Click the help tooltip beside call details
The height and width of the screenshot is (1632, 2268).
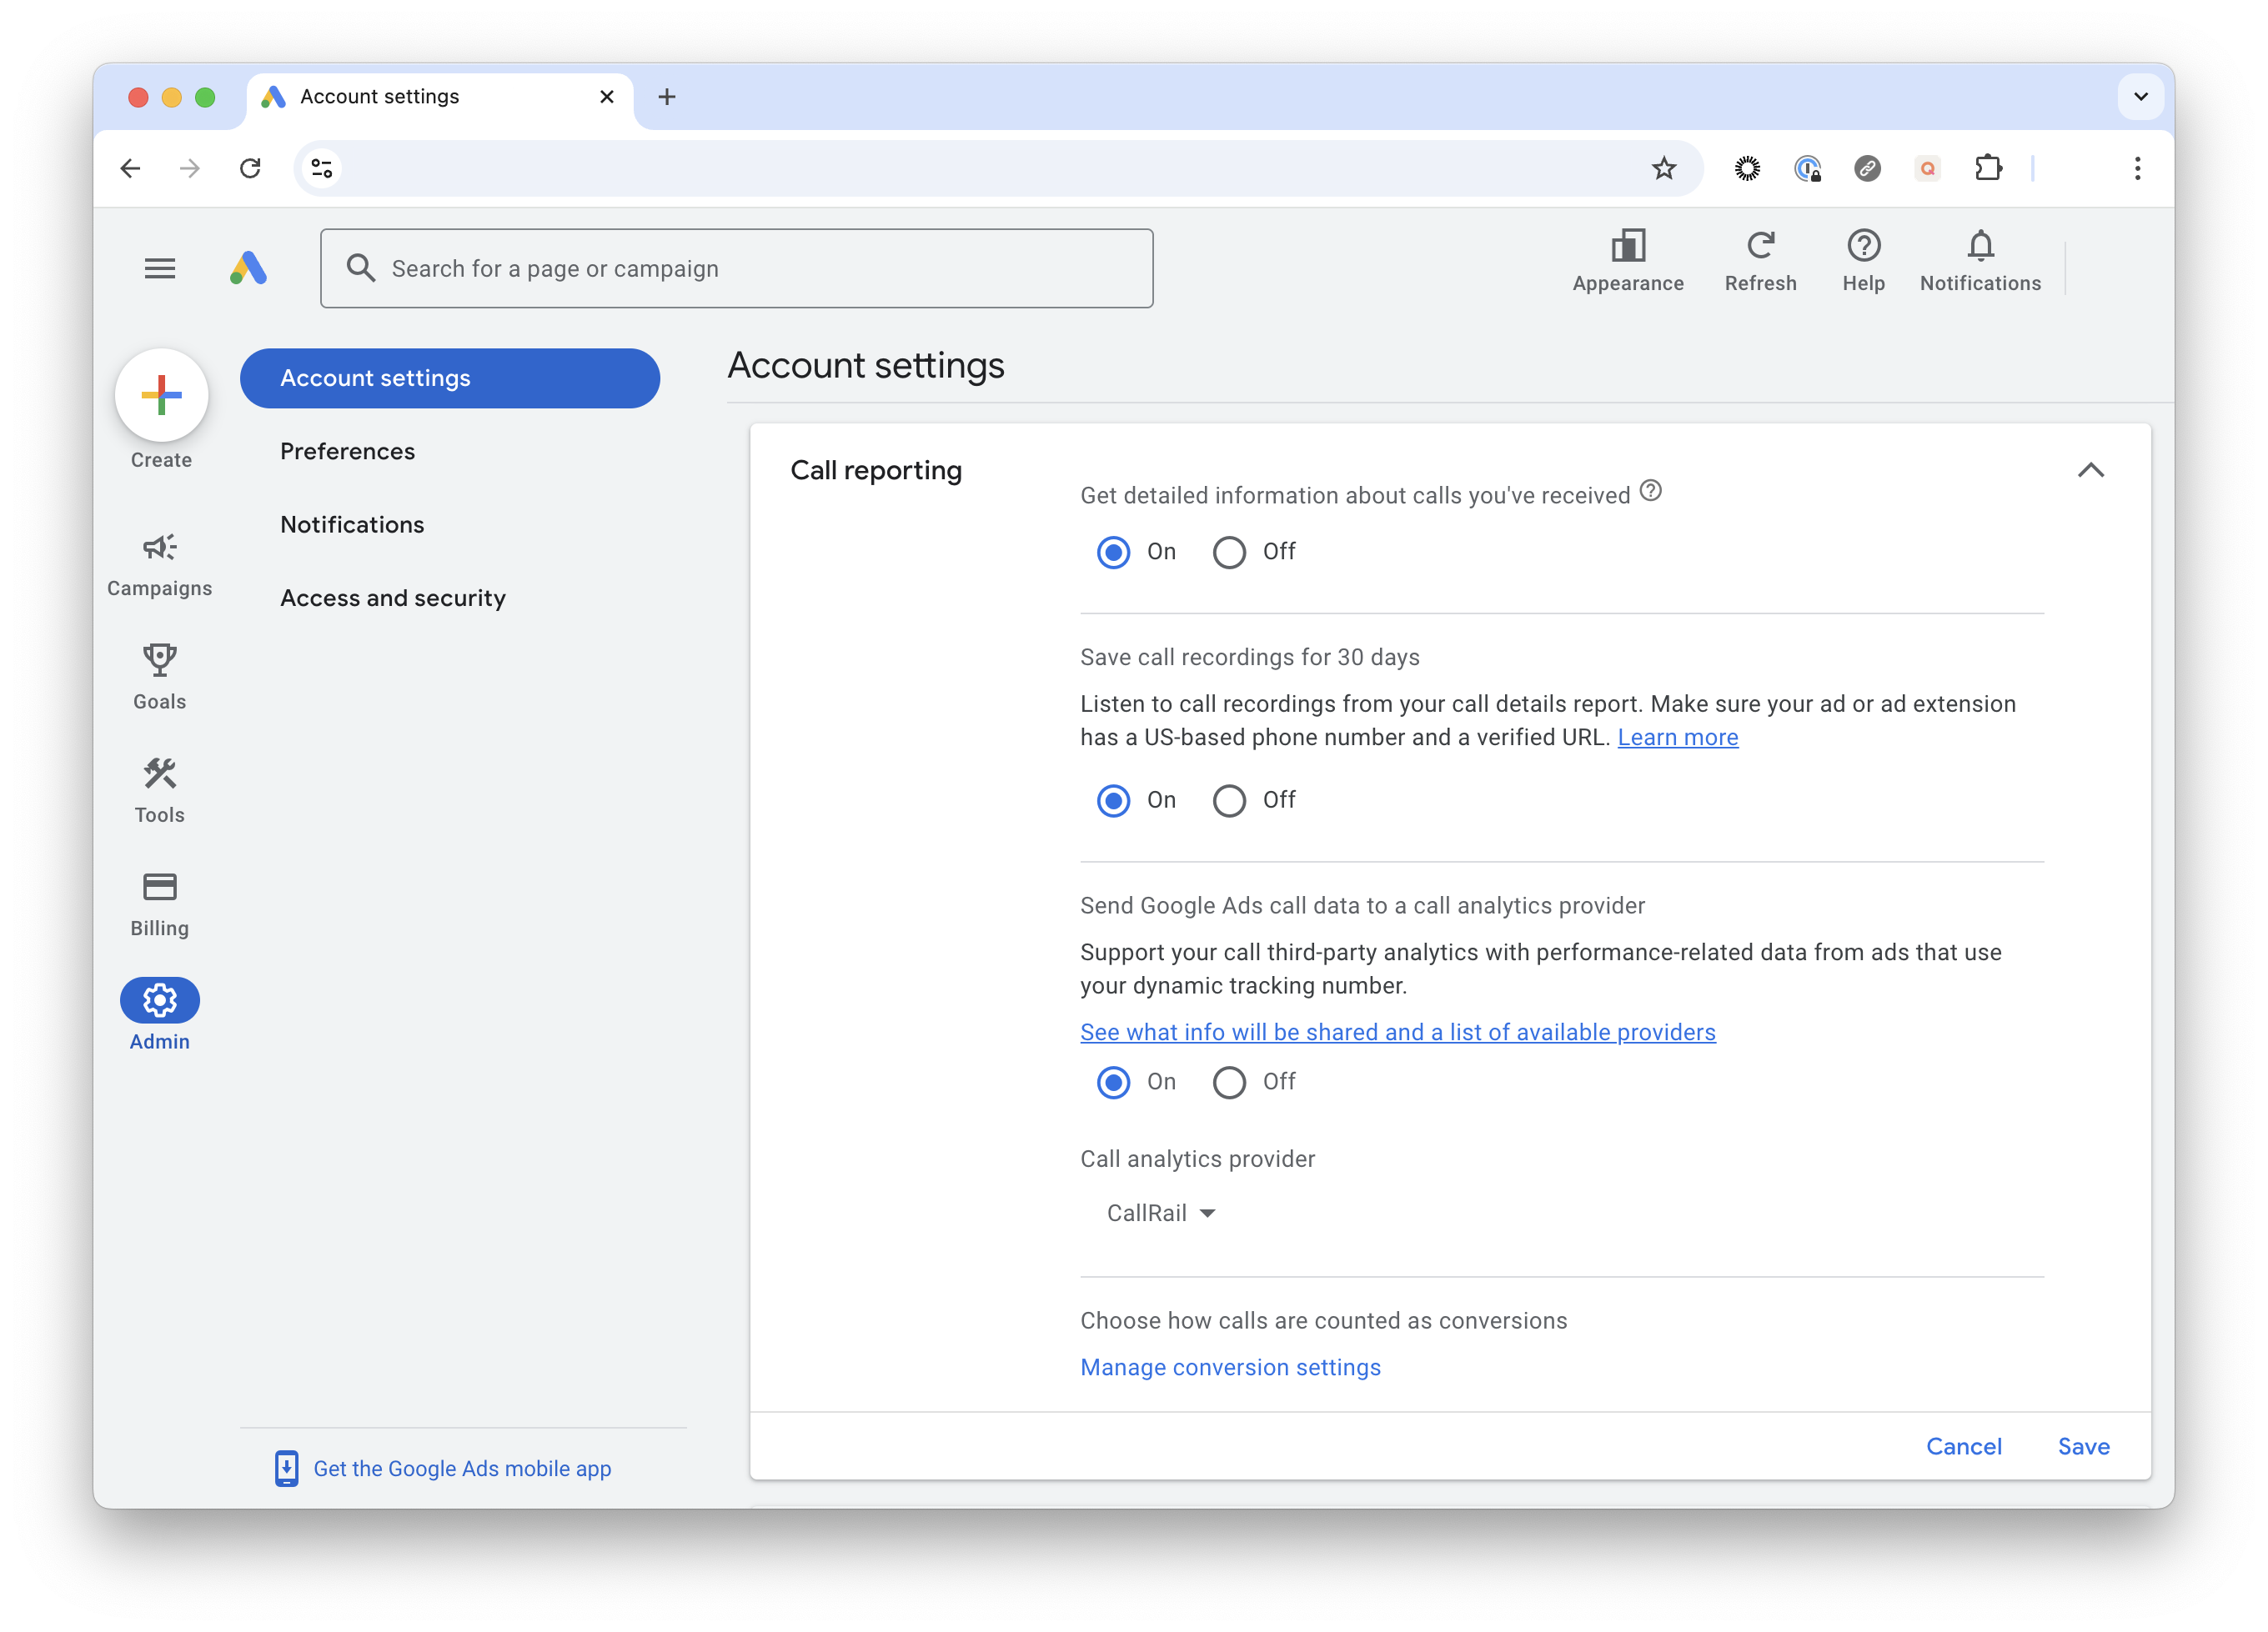(x=1651, y=491)
